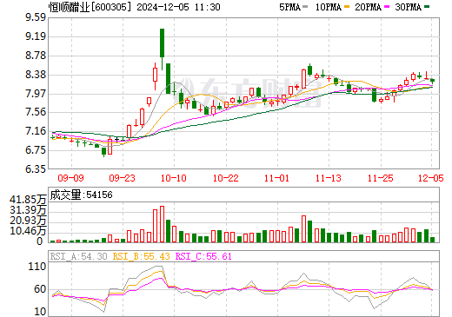Viewport: 452px width, 317px height.
Task: Click the 11-13 date label
Action: coord(329,178)
